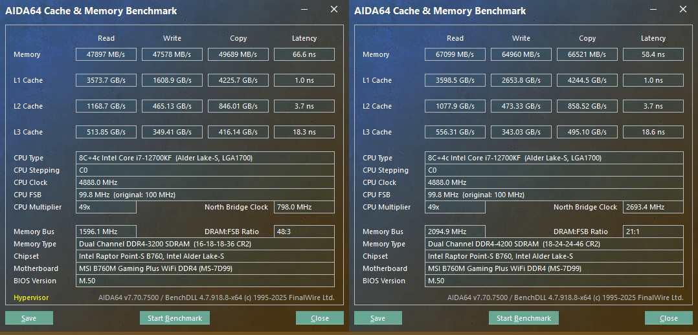Image resolution: width=698 pixels, height=335 pixels.
Task: Save results in the DDR4-4200 benchmark window
Action: coord(378,318)
